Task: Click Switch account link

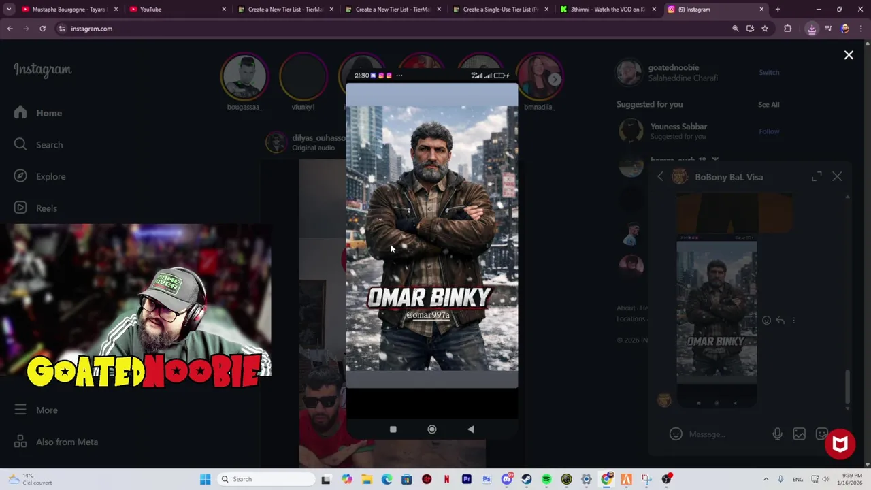Action: 769,72
